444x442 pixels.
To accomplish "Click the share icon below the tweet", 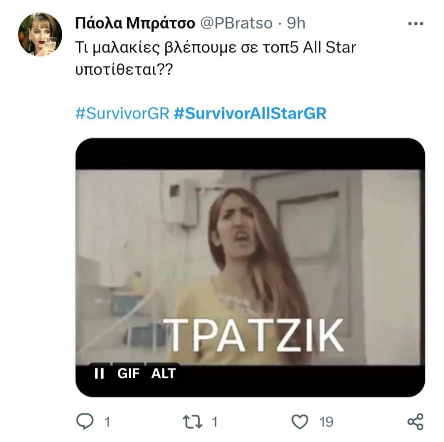I will pyautogui.click(x=415, y=421).
